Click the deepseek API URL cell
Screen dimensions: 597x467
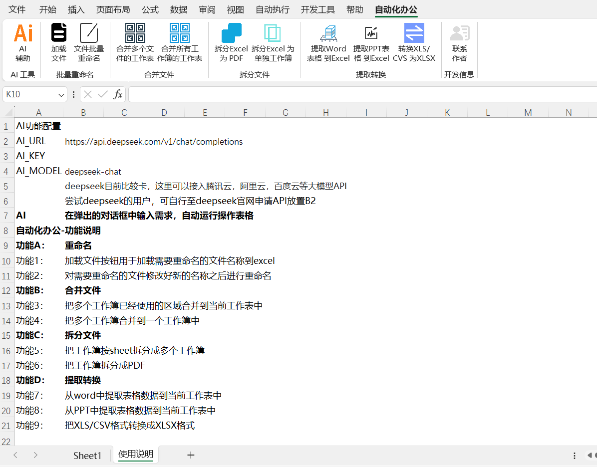[x=154, y=142]
